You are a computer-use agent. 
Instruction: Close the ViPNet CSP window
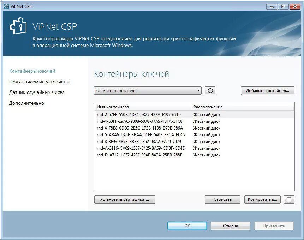(x=295, y=7)
